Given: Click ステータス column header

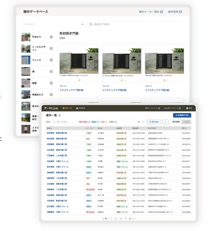Looking at the screenshot, I should [x=89, y=128].
